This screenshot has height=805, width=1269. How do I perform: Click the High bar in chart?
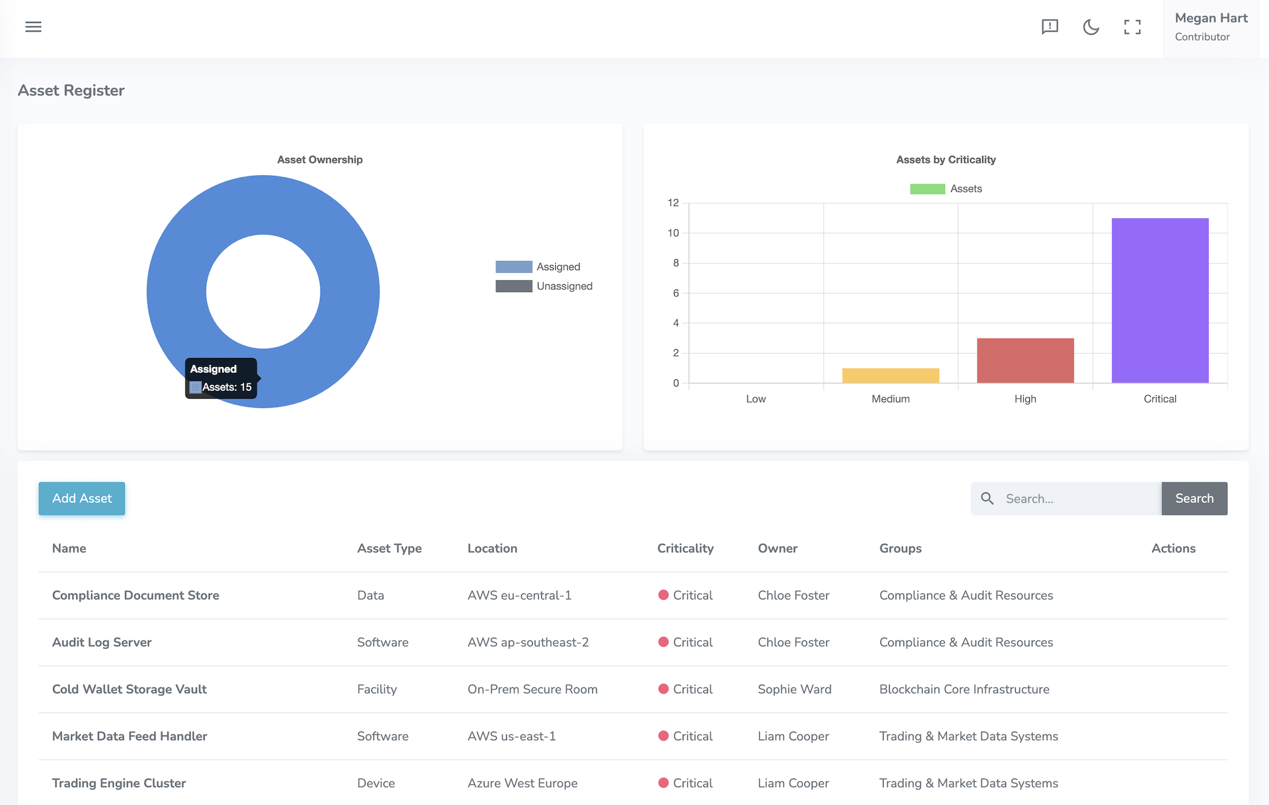(x=1025, y=361)
